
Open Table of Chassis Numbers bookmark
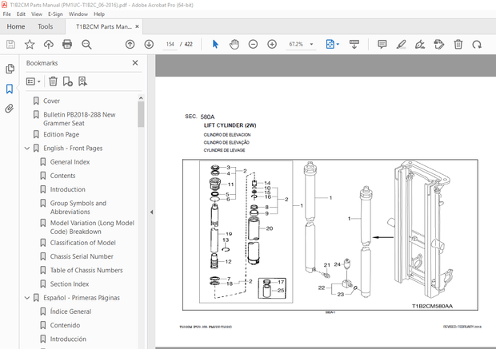[x=86, y=271]
